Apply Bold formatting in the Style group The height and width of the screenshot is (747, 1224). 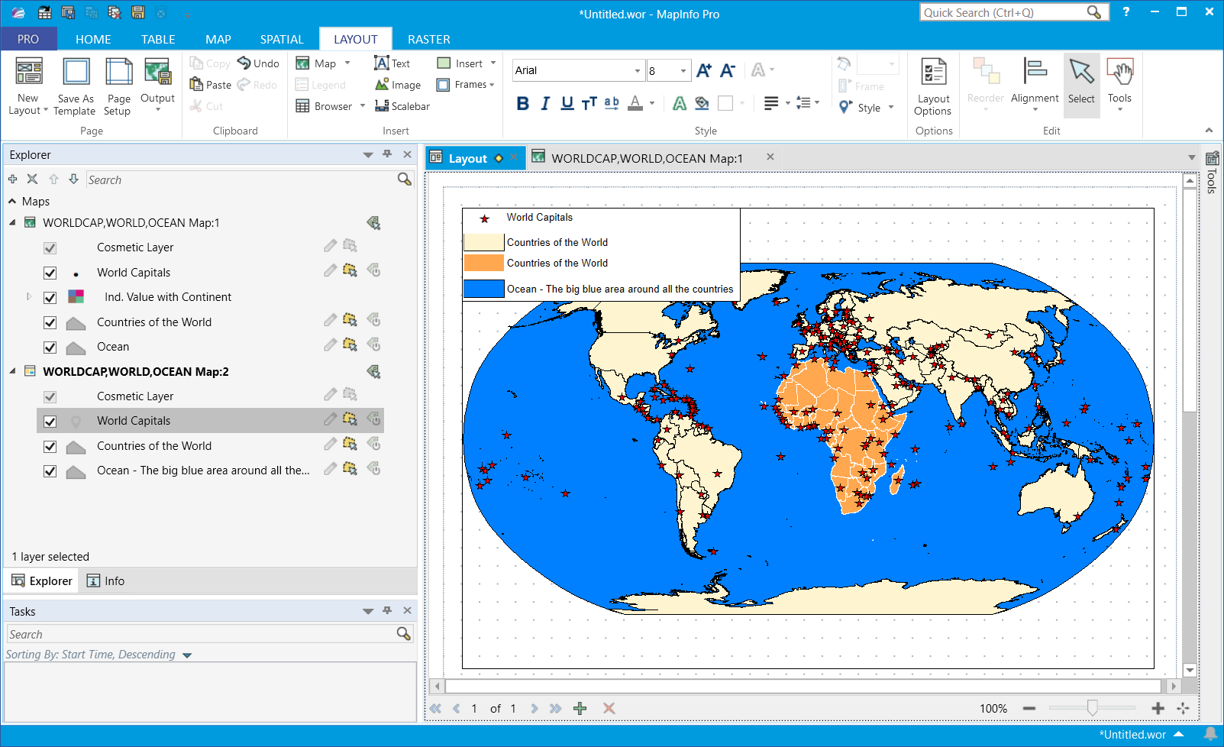pyautogui.click(x=522, y=105)
